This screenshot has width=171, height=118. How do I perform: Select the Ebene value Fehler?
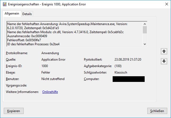point(46,72)
